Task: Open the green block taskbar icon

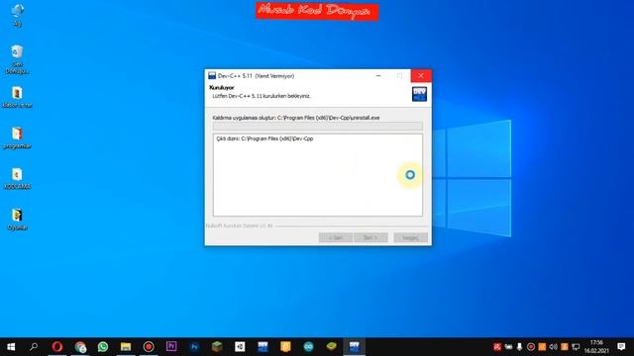Action: pyautogui.click(x=331, y=347)
